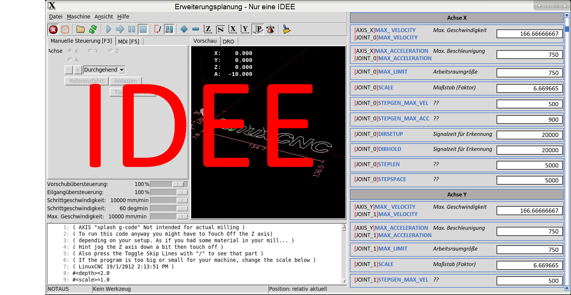Screen dimensions: 571x295
Task: Pause program execution icon
Action: (132, 29)
